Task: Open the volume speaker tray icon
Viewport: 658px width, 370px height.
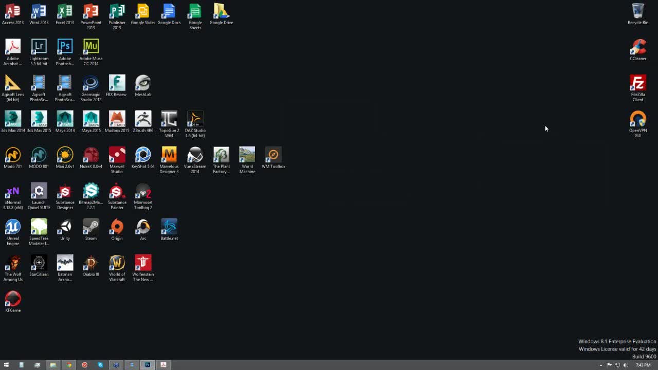Action: tap(626, 365)
